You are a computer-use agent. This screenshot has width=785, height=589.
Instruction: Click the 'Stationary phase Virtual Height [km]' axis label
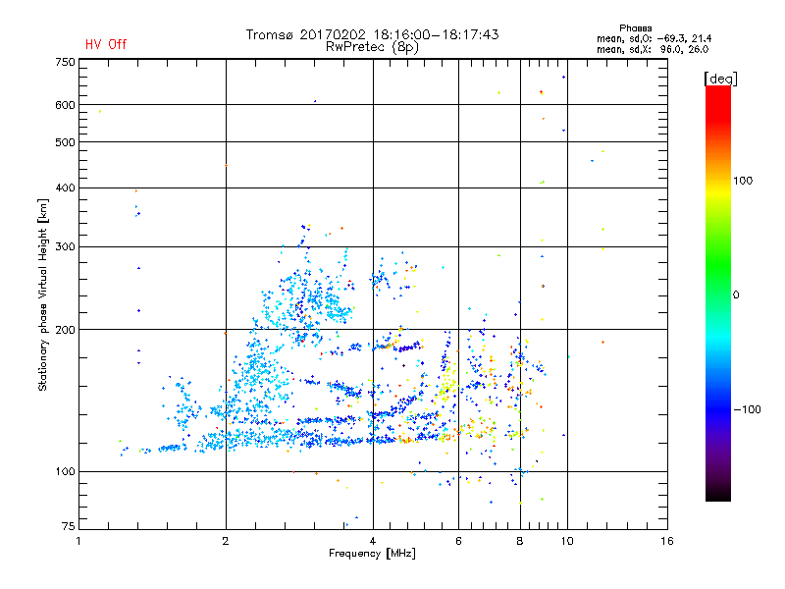pos(43,294)
